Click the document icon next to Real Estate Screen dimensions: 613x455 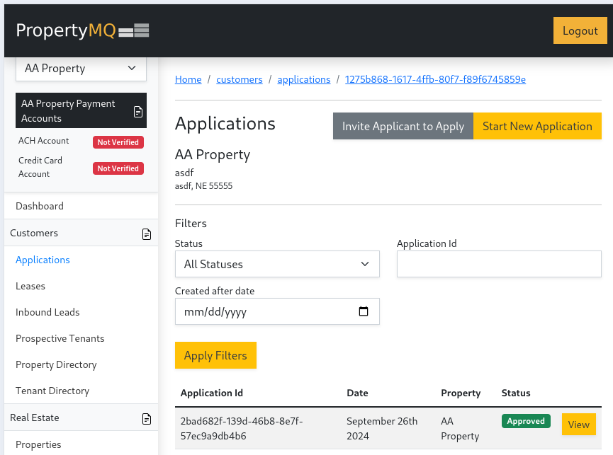pos(147,418)
